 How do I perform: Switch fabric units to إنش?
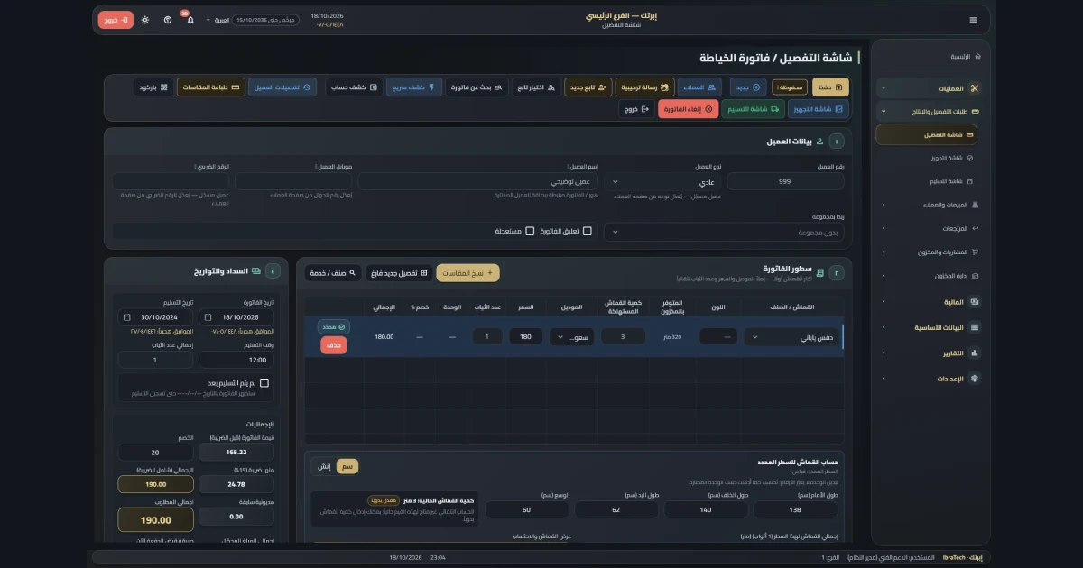(323, 466)
